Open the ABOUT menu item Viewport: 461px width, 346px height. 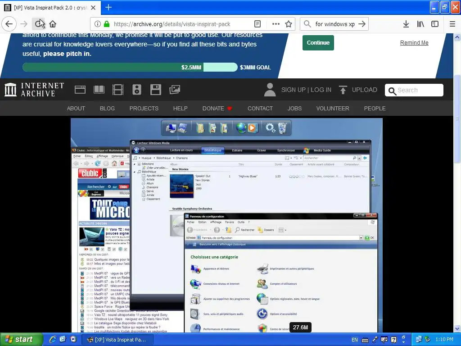[x=76, y=108]
